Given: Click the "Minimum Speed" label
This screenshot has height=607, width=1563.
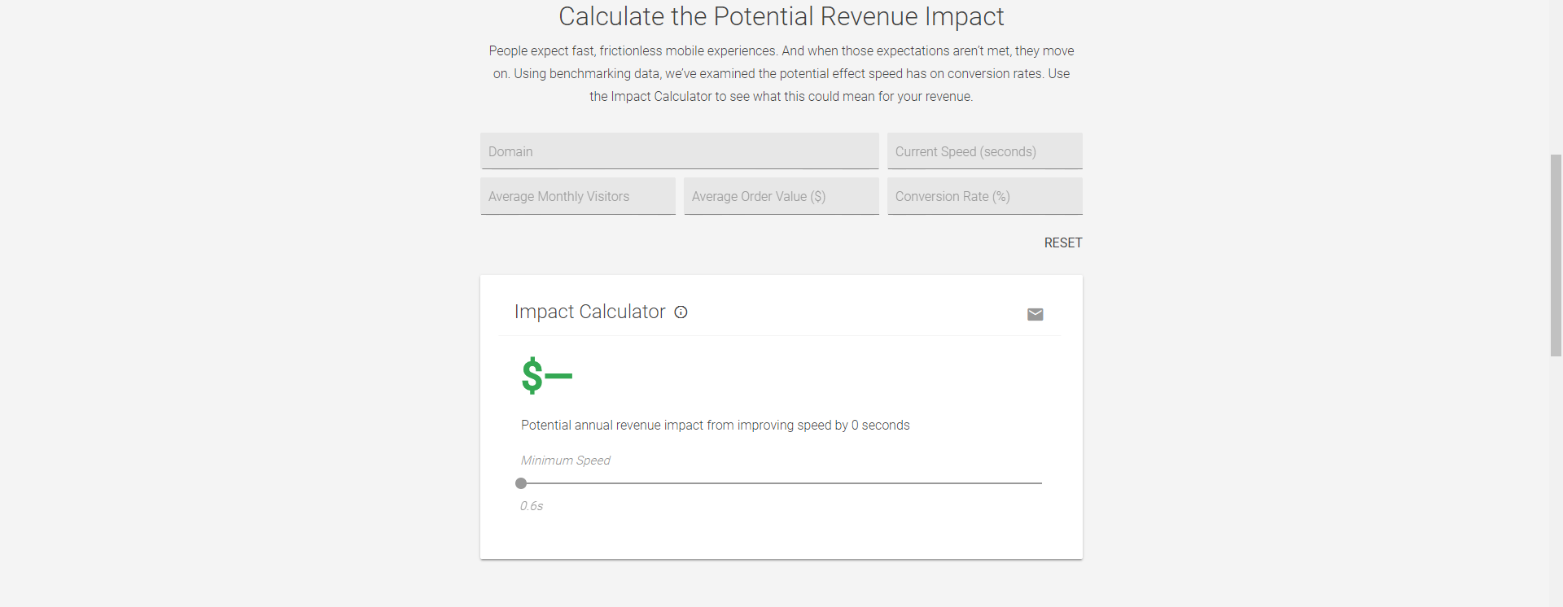Looking at the screenshot, I should [565, 461].
